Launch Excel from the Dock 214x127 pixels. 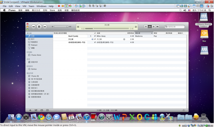(x=132, y=117)
